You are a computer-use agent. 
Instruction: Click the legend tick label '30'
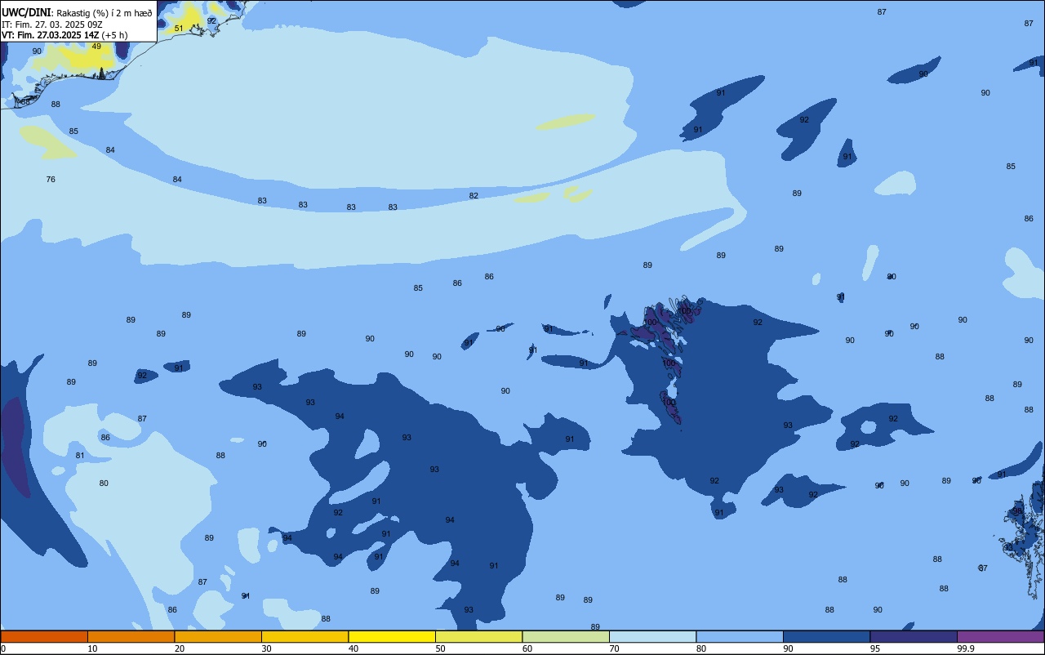click(266, 648)
